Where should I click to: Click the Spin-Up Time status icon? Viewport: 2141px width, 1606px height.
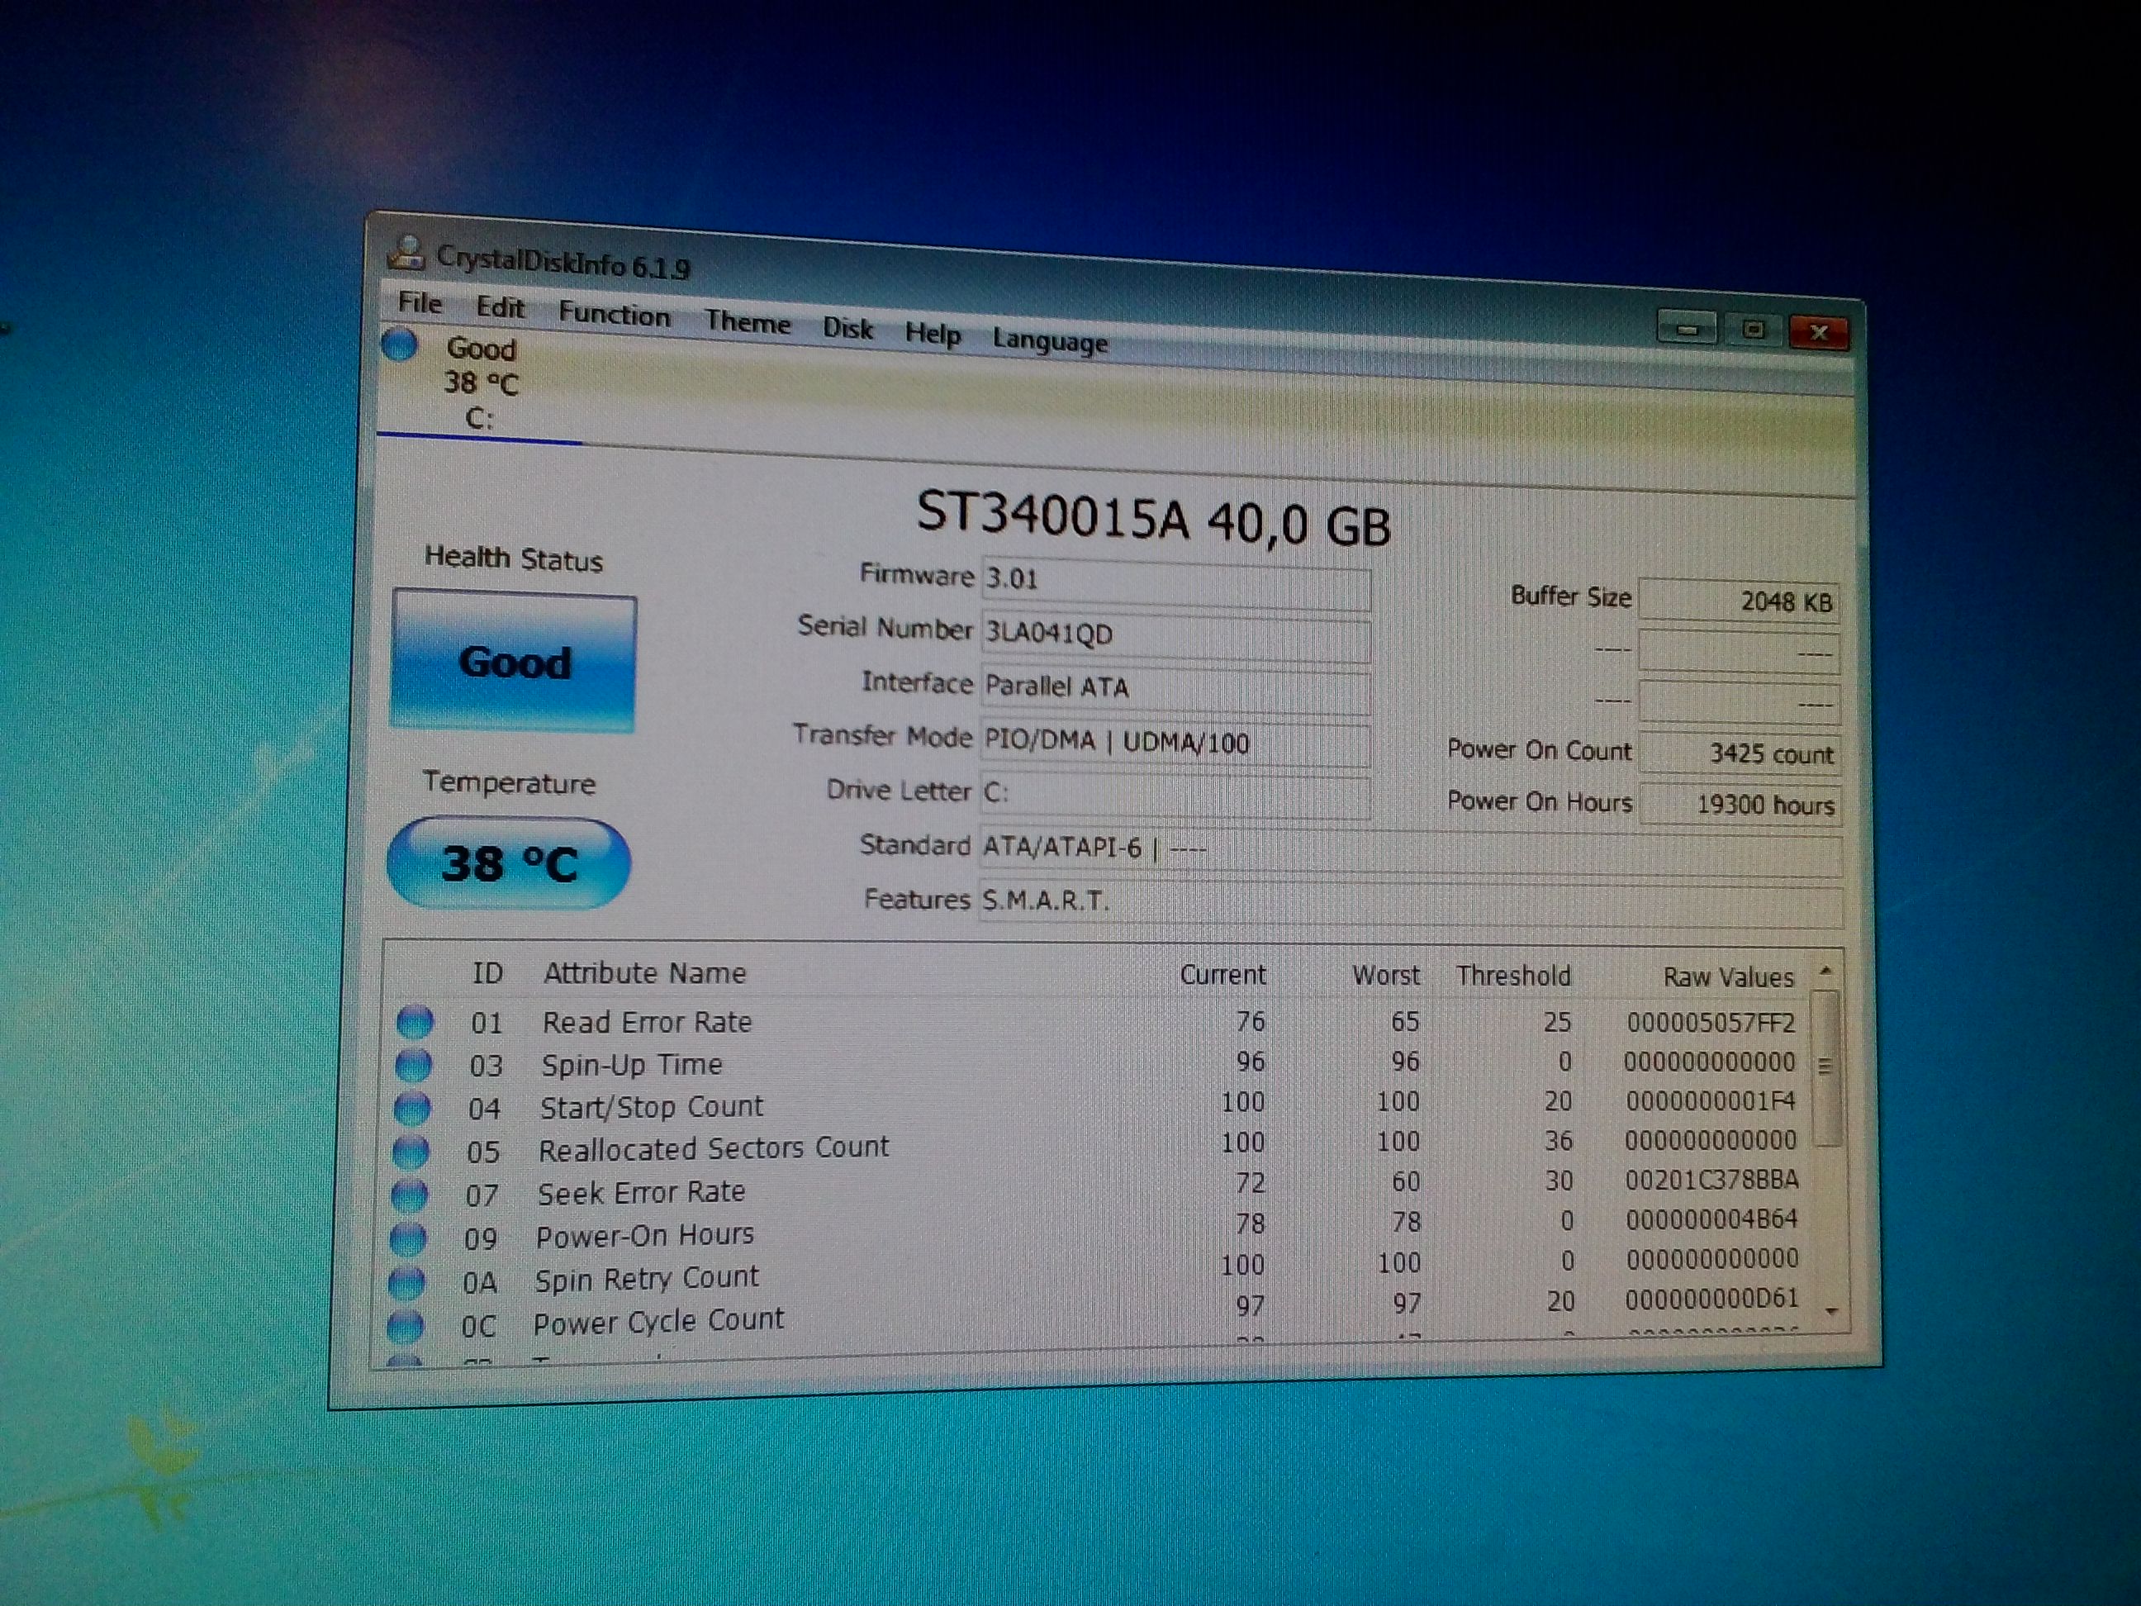coord(412,1064)
